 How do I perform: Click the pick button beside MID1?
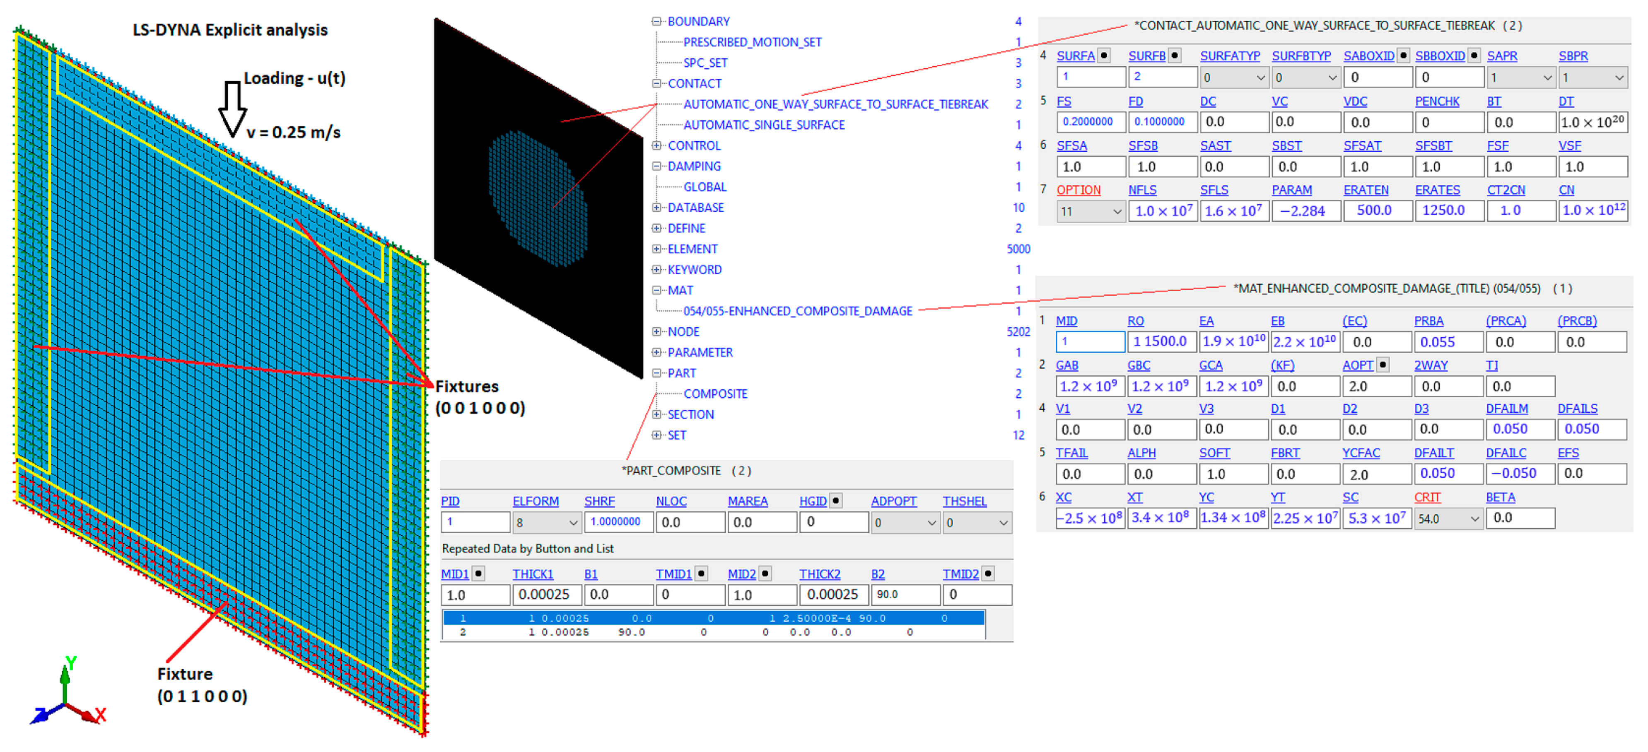[478, 573]
